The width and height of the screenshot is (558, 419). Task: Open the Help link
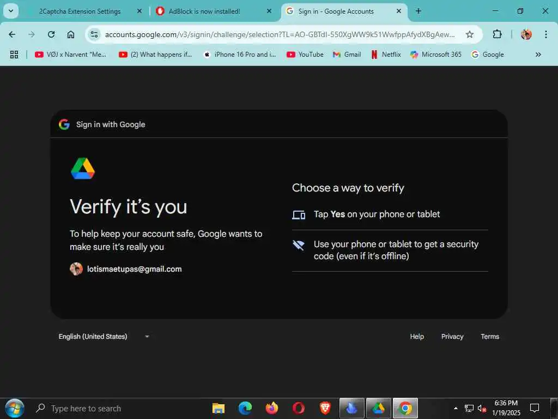tap(417, 336)
